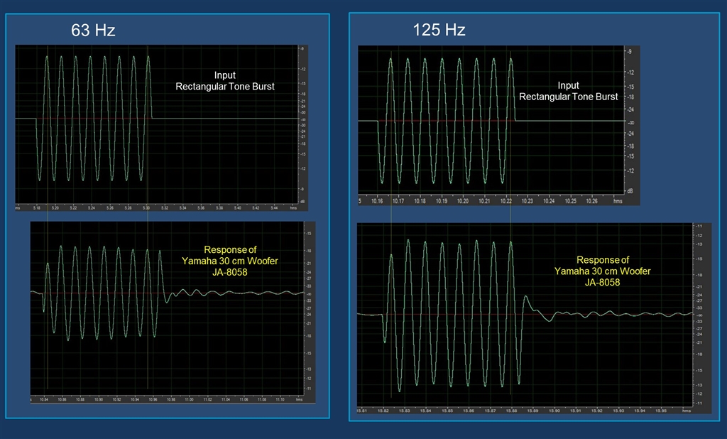Viewport: 727px width, 439px height.
Task: Click the 10.26 time tick on the ruler
Action: pos(591,202)
